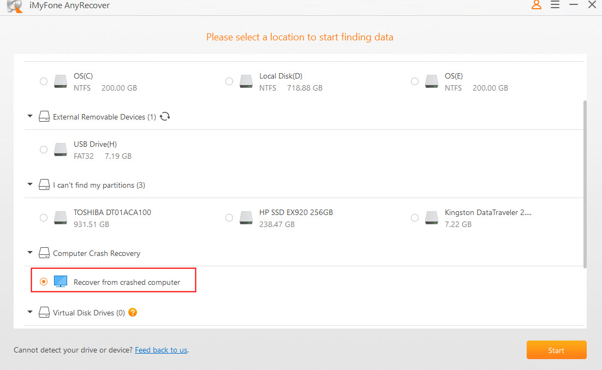
Task: Click the 'FAT32' file system label
Action: (x=84, y=156)
